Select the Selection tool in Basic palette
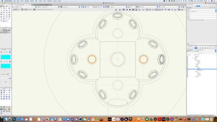This screenshot has height=122, width=217. (x=1, y=6)
